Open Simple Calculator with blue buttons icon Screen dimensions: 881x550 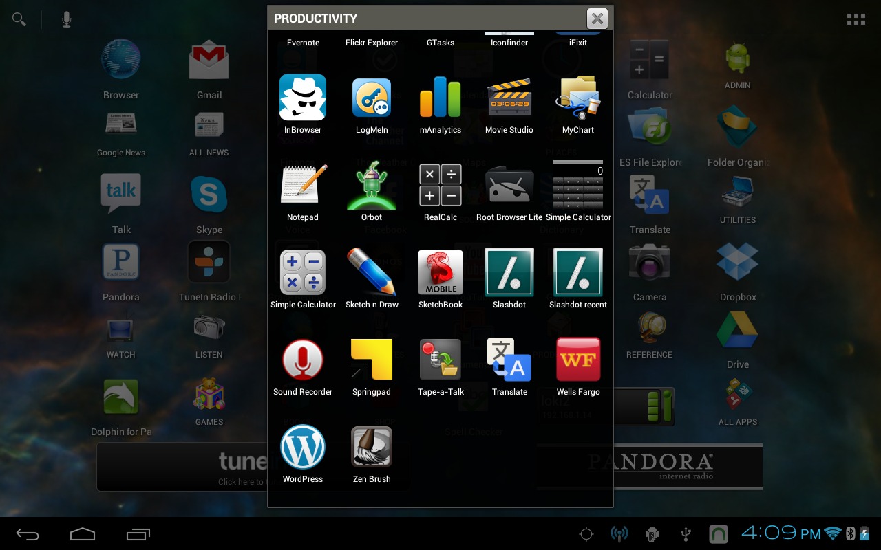(303, 278)
